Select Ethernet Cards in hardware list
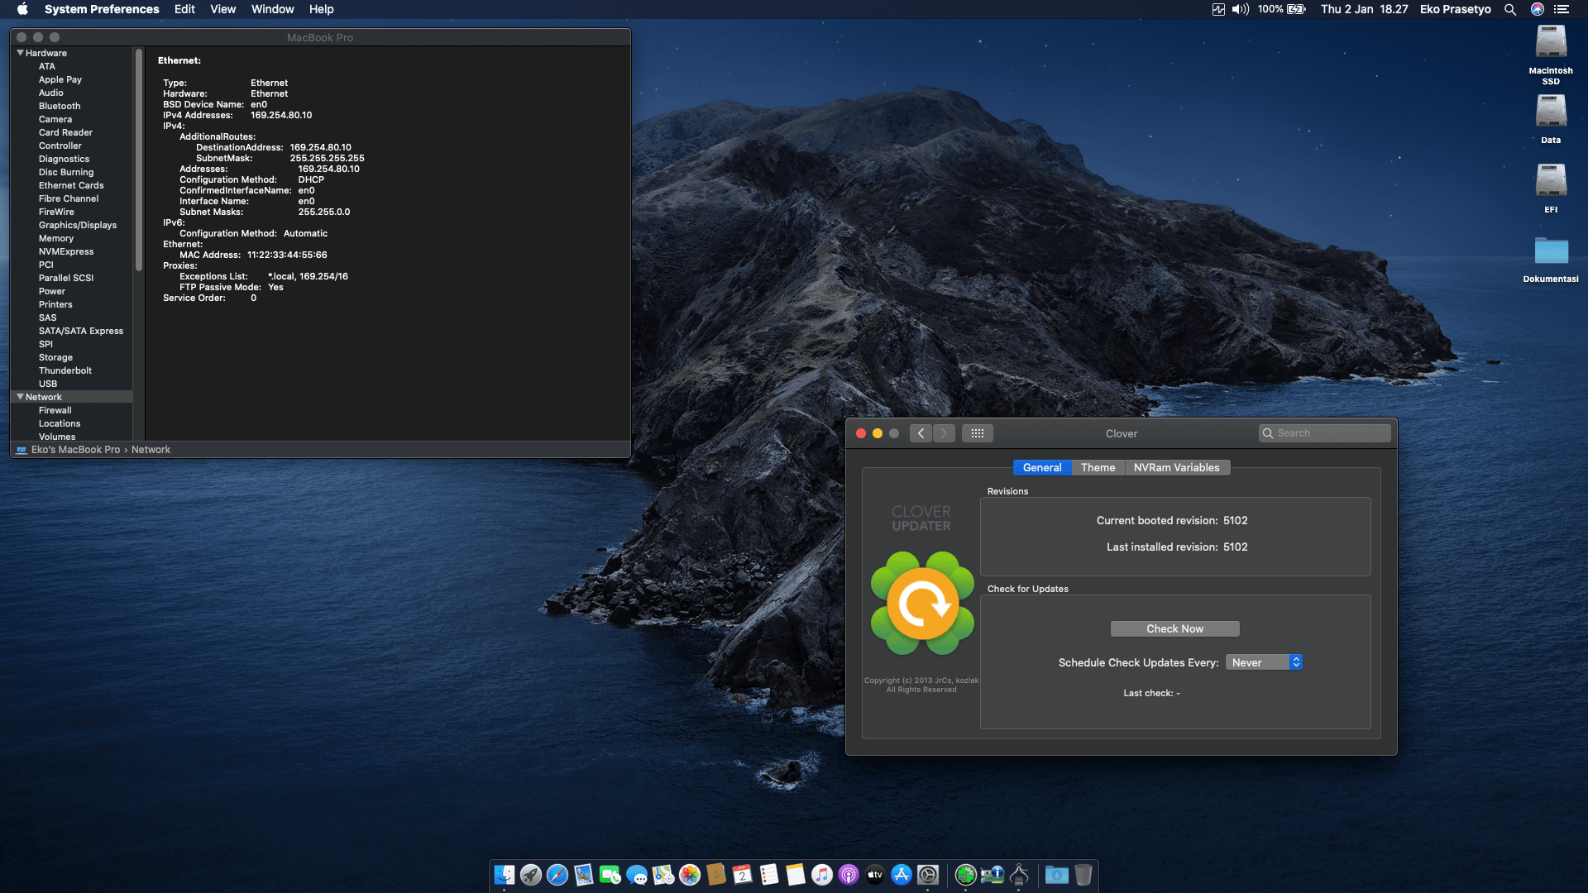Image resolution: width=1588 pixels, height=893 pixels. click(71, 185)
